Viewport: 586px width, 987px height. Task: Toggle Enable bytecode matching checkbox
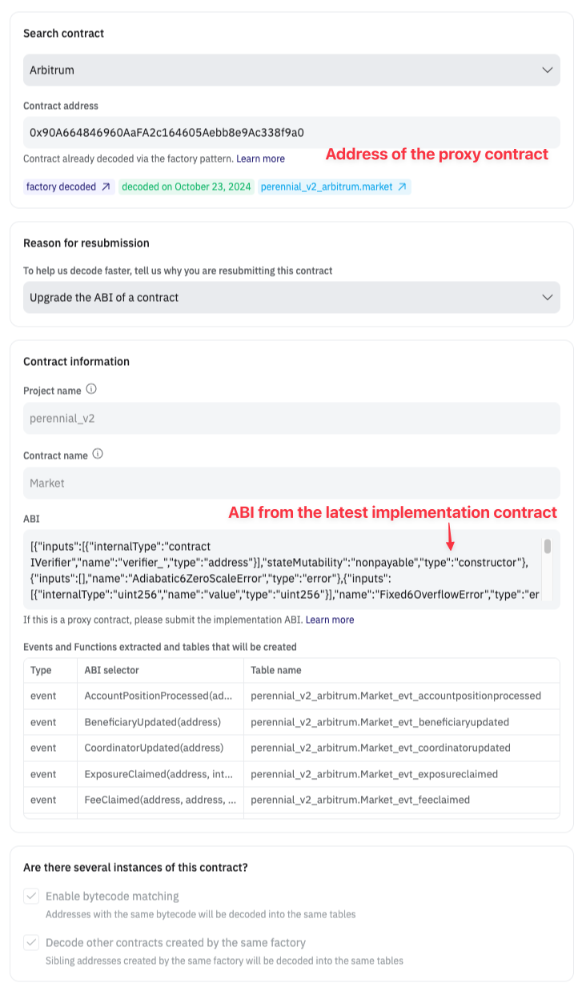(31, 896)
